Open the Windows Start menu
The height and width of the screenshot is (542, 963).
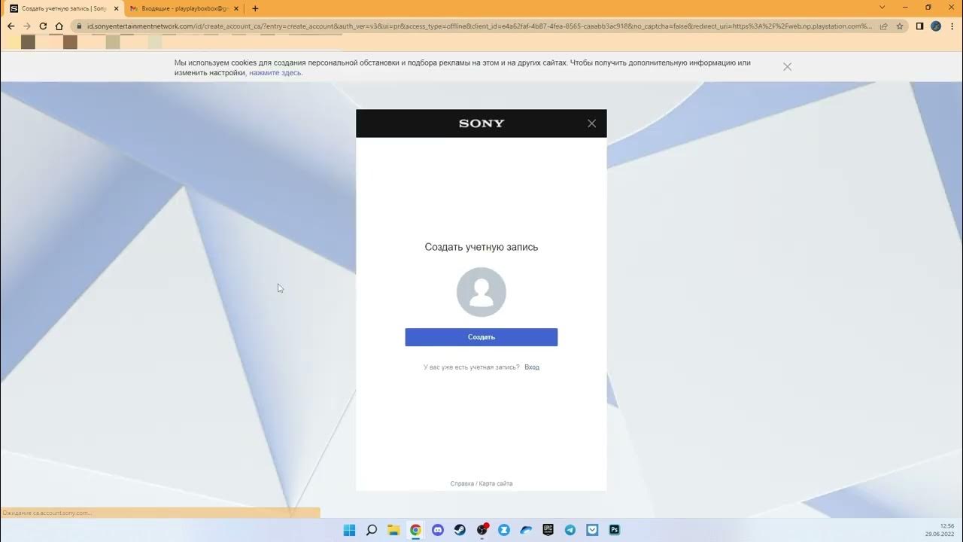(x=349, y=530)
